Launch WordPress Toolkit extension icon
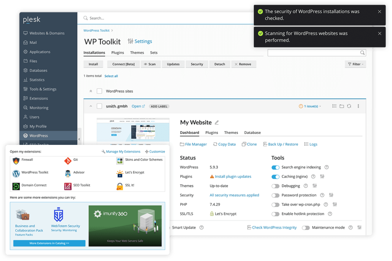The width and height of the screenshot is (392, 261). [x=16, y=173]
